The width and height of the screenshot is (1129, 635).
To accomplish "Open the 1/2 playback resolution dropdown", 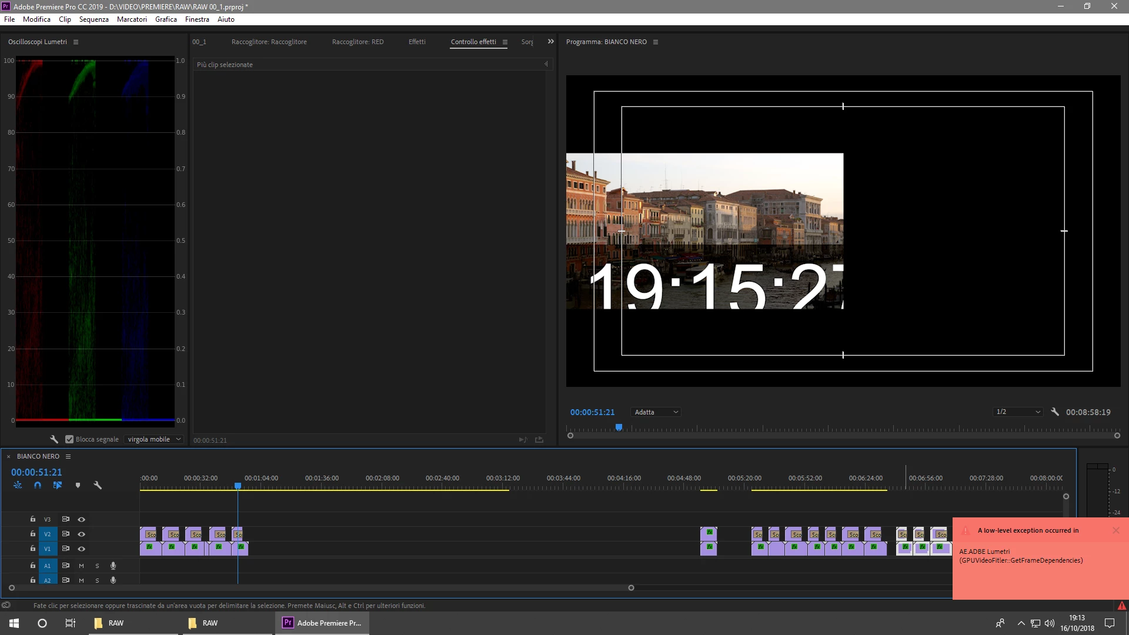I will [x=1018, y=412].
